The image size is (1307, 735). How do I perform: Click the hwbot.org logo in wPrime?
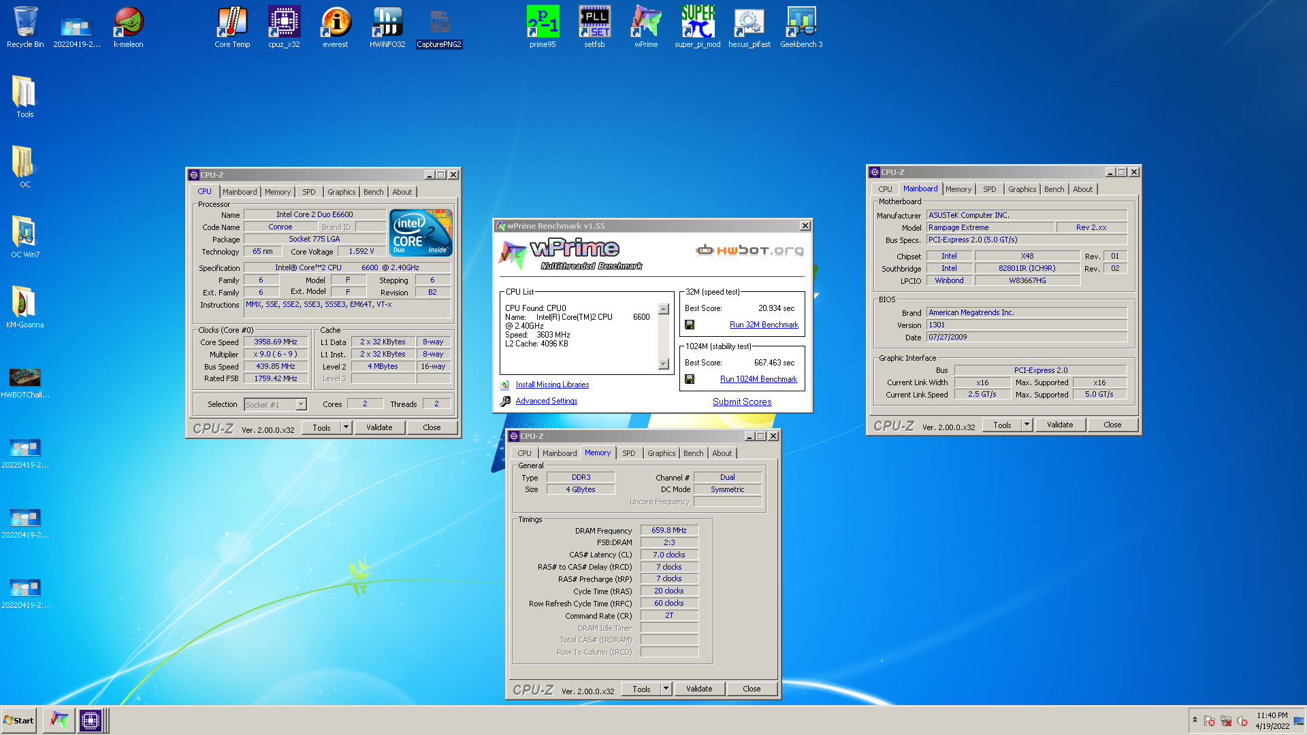(x=749, y=250)
